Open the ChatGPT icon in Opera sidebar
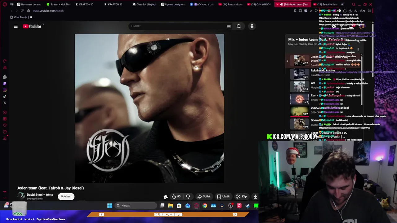Screen dimensions: 397x223 (x=5, y=77)
